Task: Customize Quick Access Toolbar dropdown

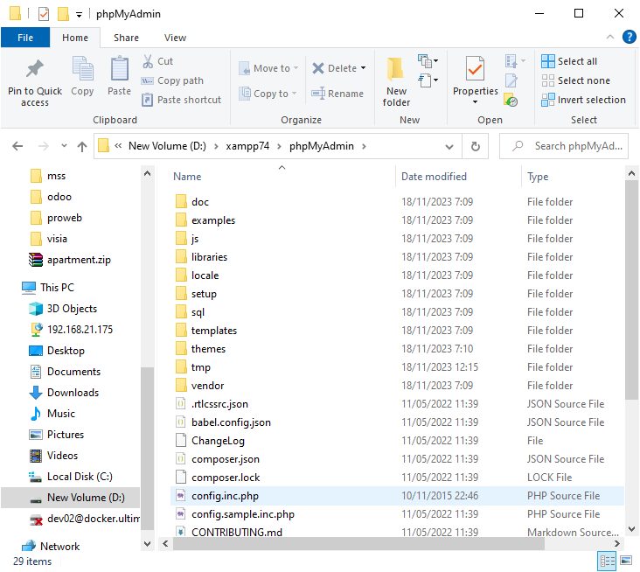Action: pos(79,15)
